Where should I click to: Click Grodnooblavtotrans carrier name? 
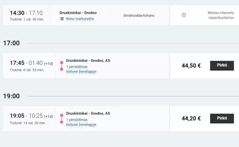pyautogui.click(x=139, y=16)
